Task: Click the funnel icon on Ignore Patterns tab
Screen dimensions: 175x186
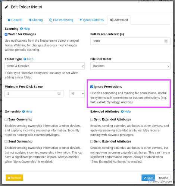Action: pos(81,20)
